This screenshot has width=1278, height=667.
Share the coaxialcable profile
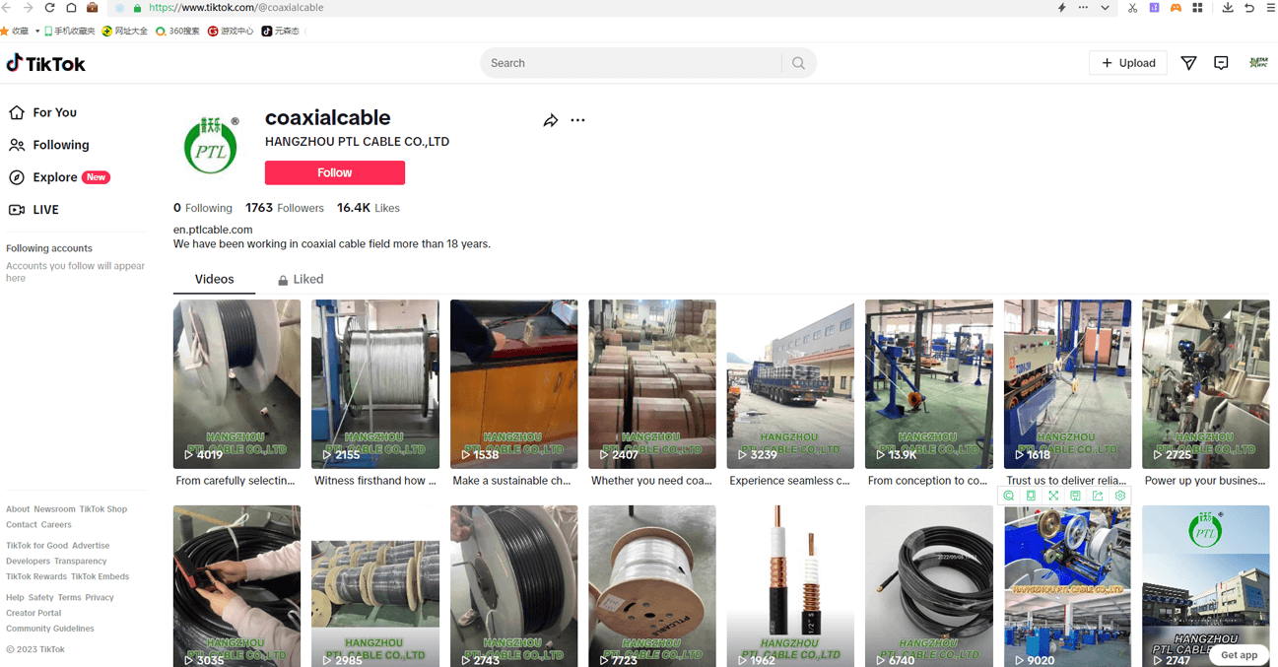[551, 120]
